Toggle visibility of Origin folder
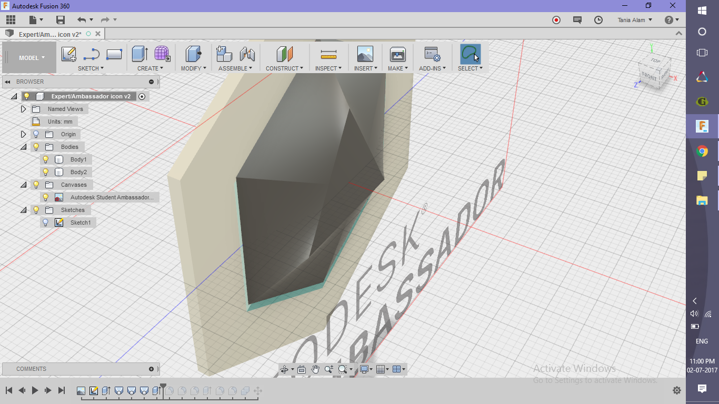 pos(36,134)
